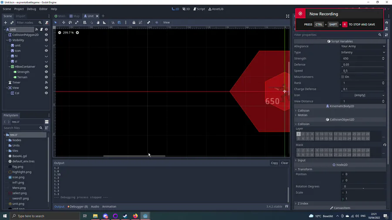Image resolution: width=392 pixels, height=220 pixels.
Task: Toggle visibility of Col node
Action: 46,93
